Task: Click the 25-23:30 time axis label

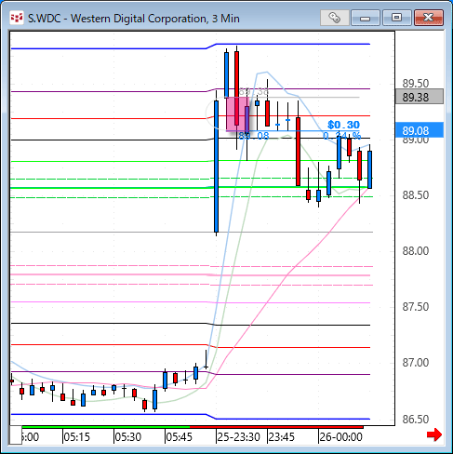Action: (238, 437)
